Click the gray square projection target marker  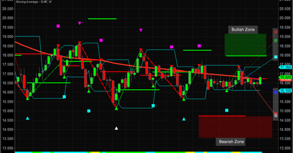point(276,116)
